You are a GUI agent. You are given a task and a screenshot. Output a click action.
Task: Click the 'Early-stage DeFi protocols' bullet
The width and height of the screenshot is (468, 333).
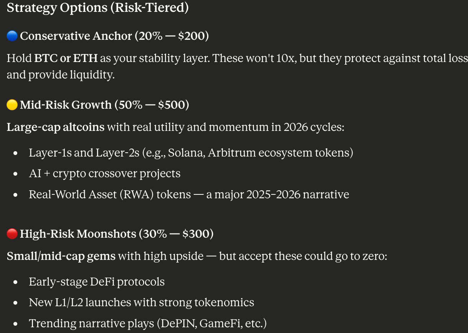click(97, 282)
